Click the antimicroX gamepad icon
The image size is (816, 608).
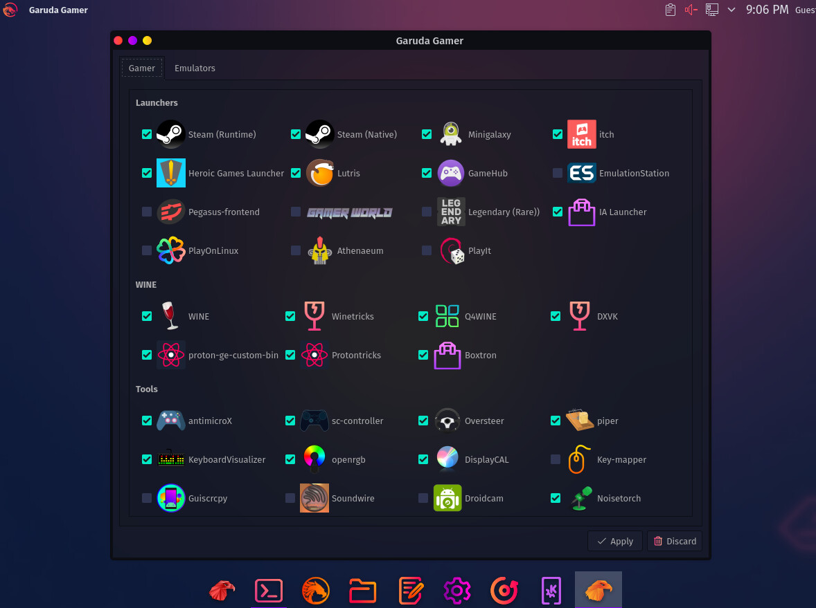[x=170, y=421]
